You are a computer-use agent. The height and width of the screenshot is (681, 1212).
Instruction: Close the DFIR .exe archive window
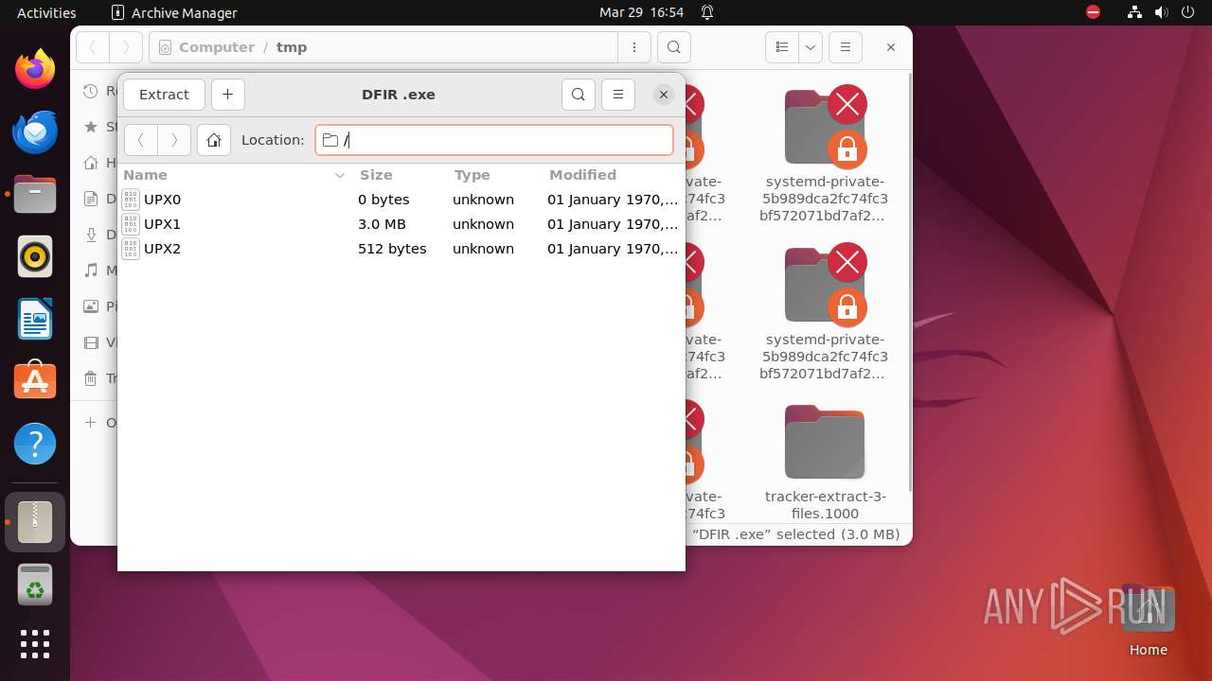(x=664, y=95)
